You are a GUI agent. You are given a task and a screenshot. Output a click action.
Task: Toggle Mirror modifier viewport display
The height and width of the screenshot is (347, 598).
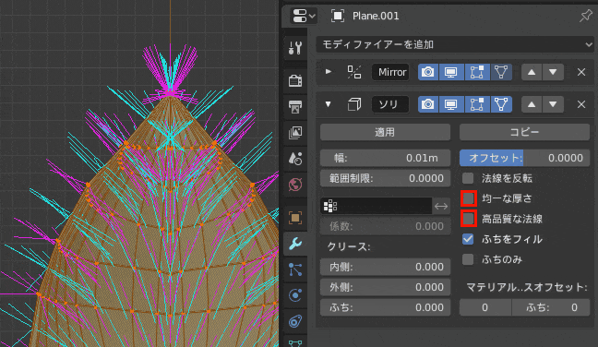(451, 72)
